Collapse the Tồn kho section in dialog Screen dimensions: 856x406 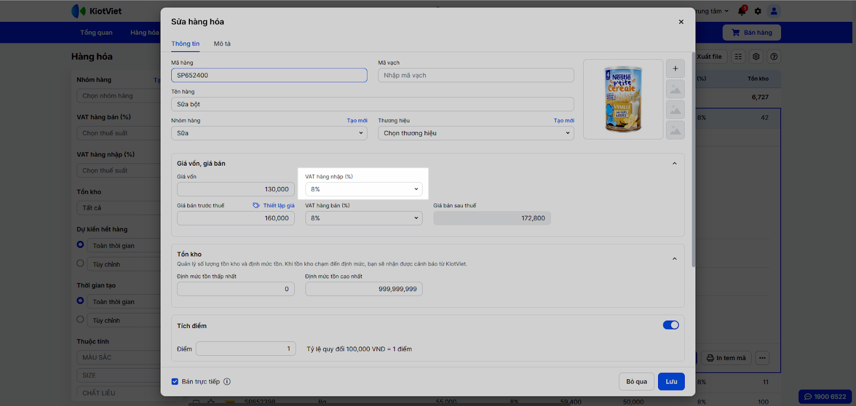tap(675, 259)
